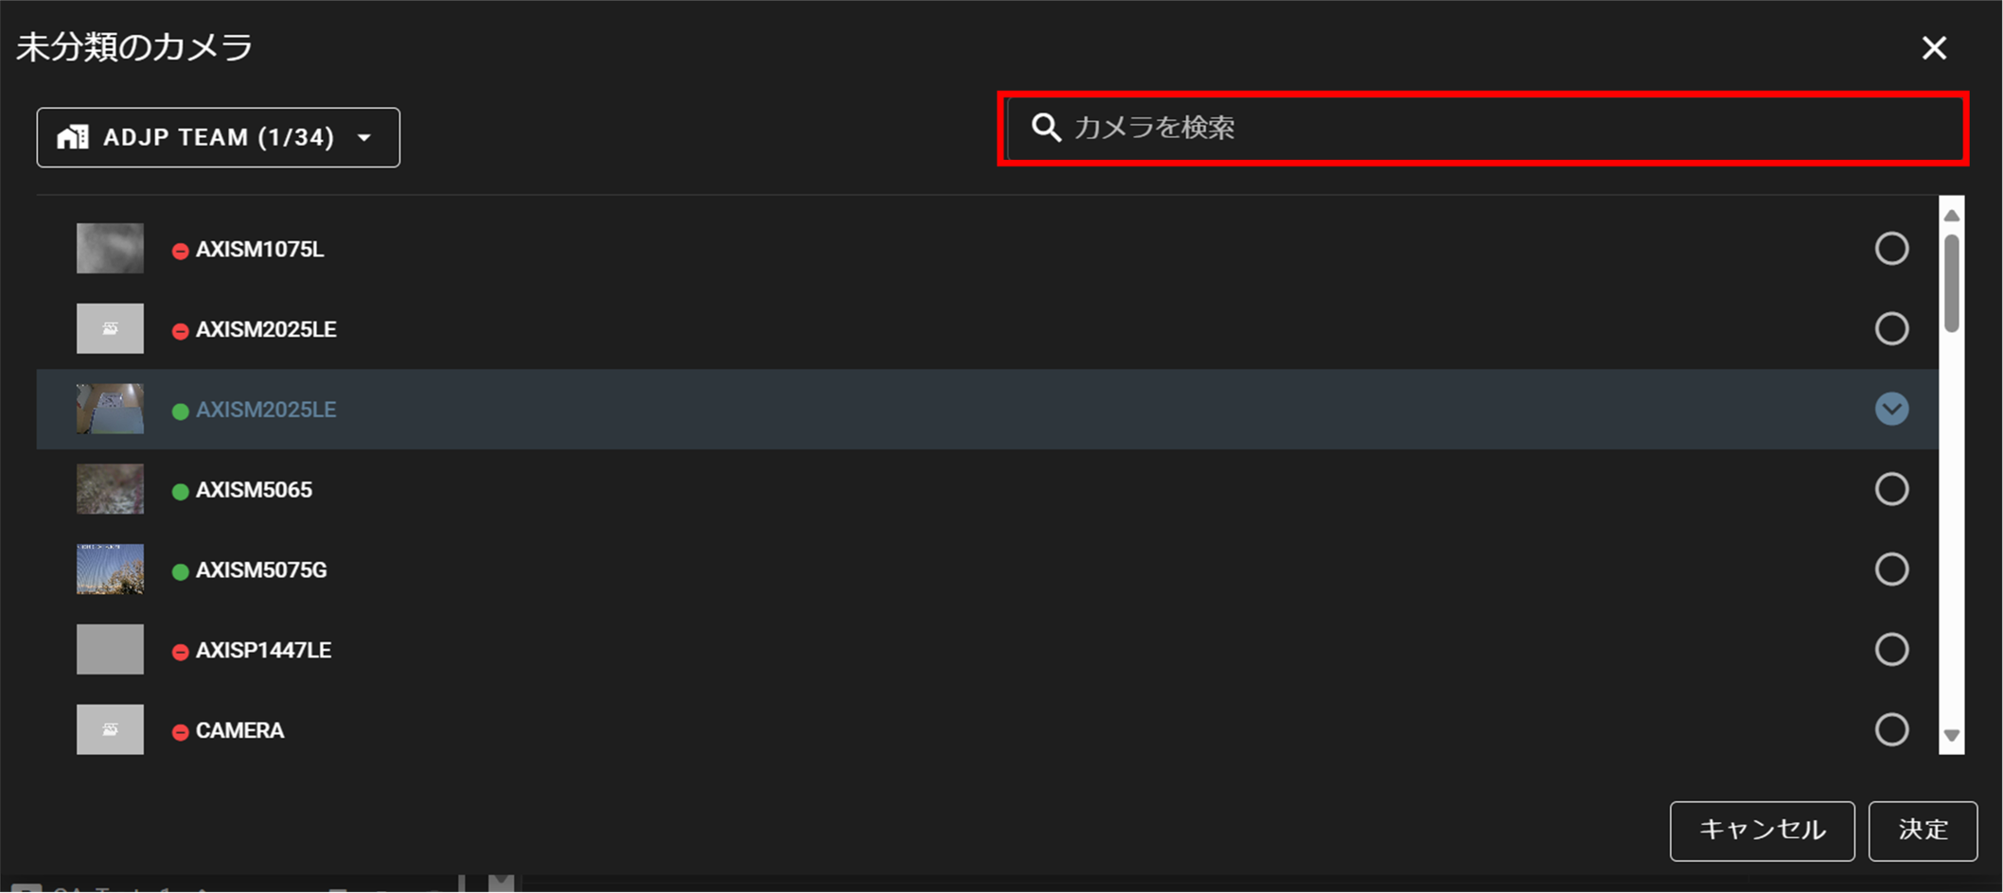
Task: Click the 決定 button
Action: [1923, 831]
